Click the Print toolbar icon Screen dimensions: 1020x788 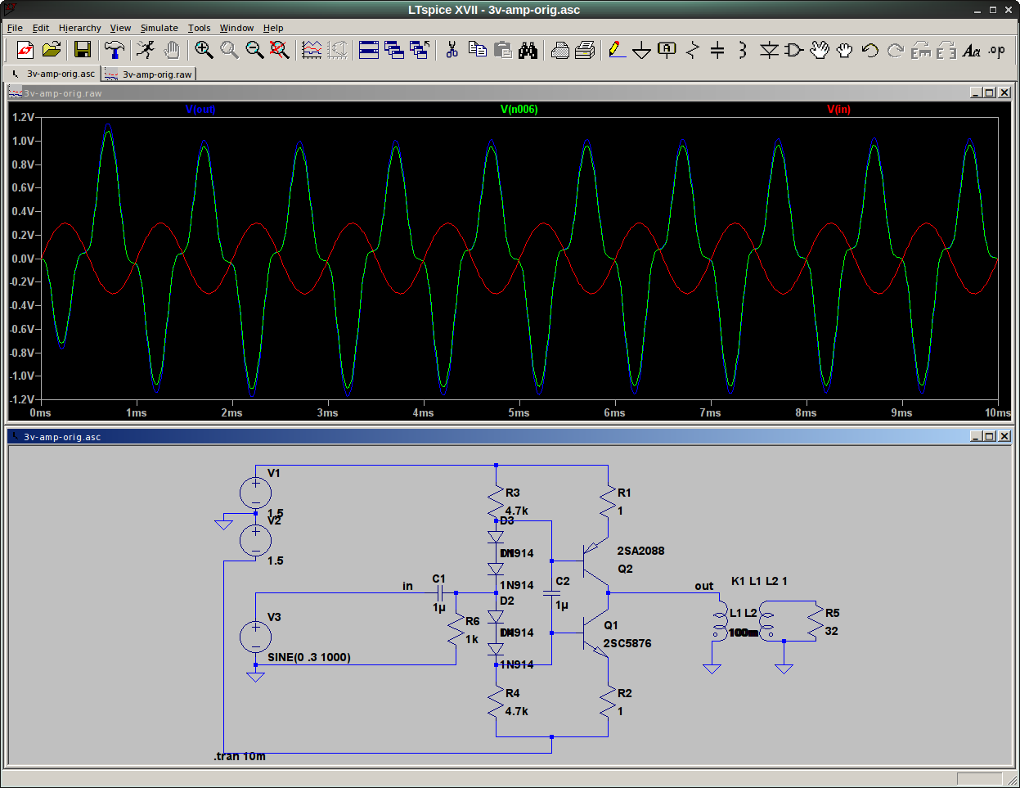585,50
